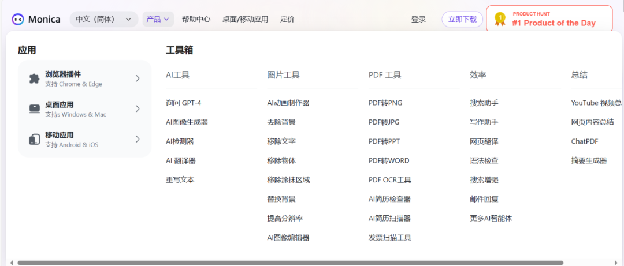Open PDF转PPT converter
The height and width of the screenshot is (266, 624).
[384, 141]
